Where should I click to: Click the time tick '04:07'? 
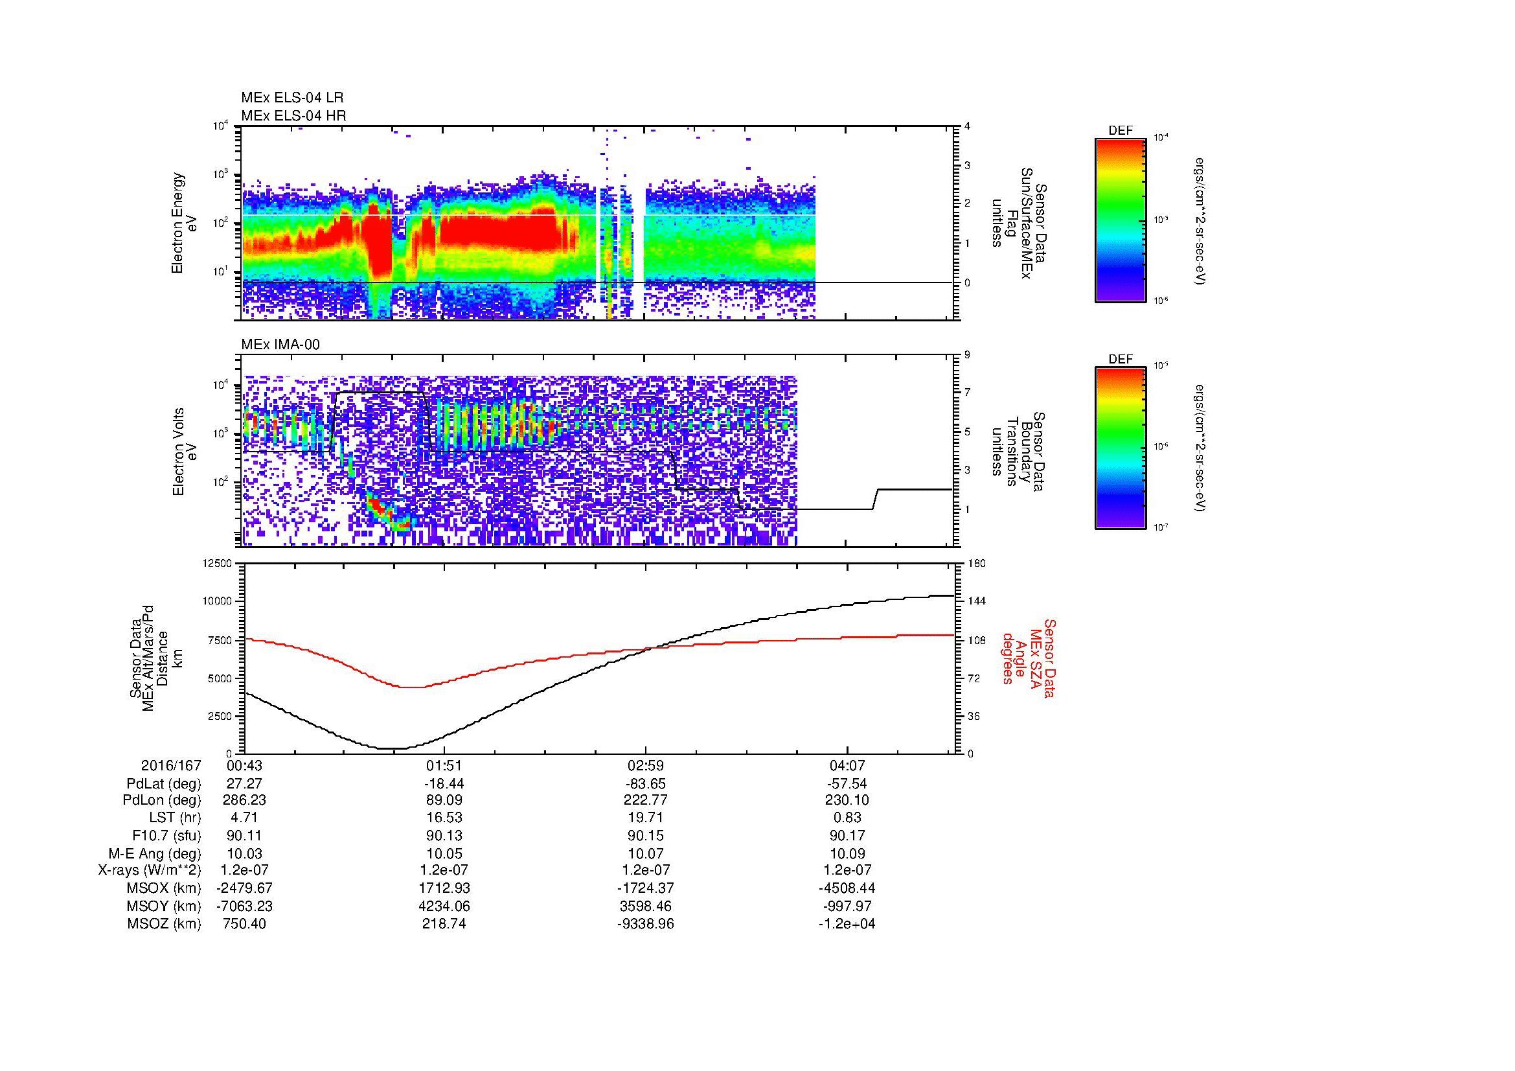(847, 765)
